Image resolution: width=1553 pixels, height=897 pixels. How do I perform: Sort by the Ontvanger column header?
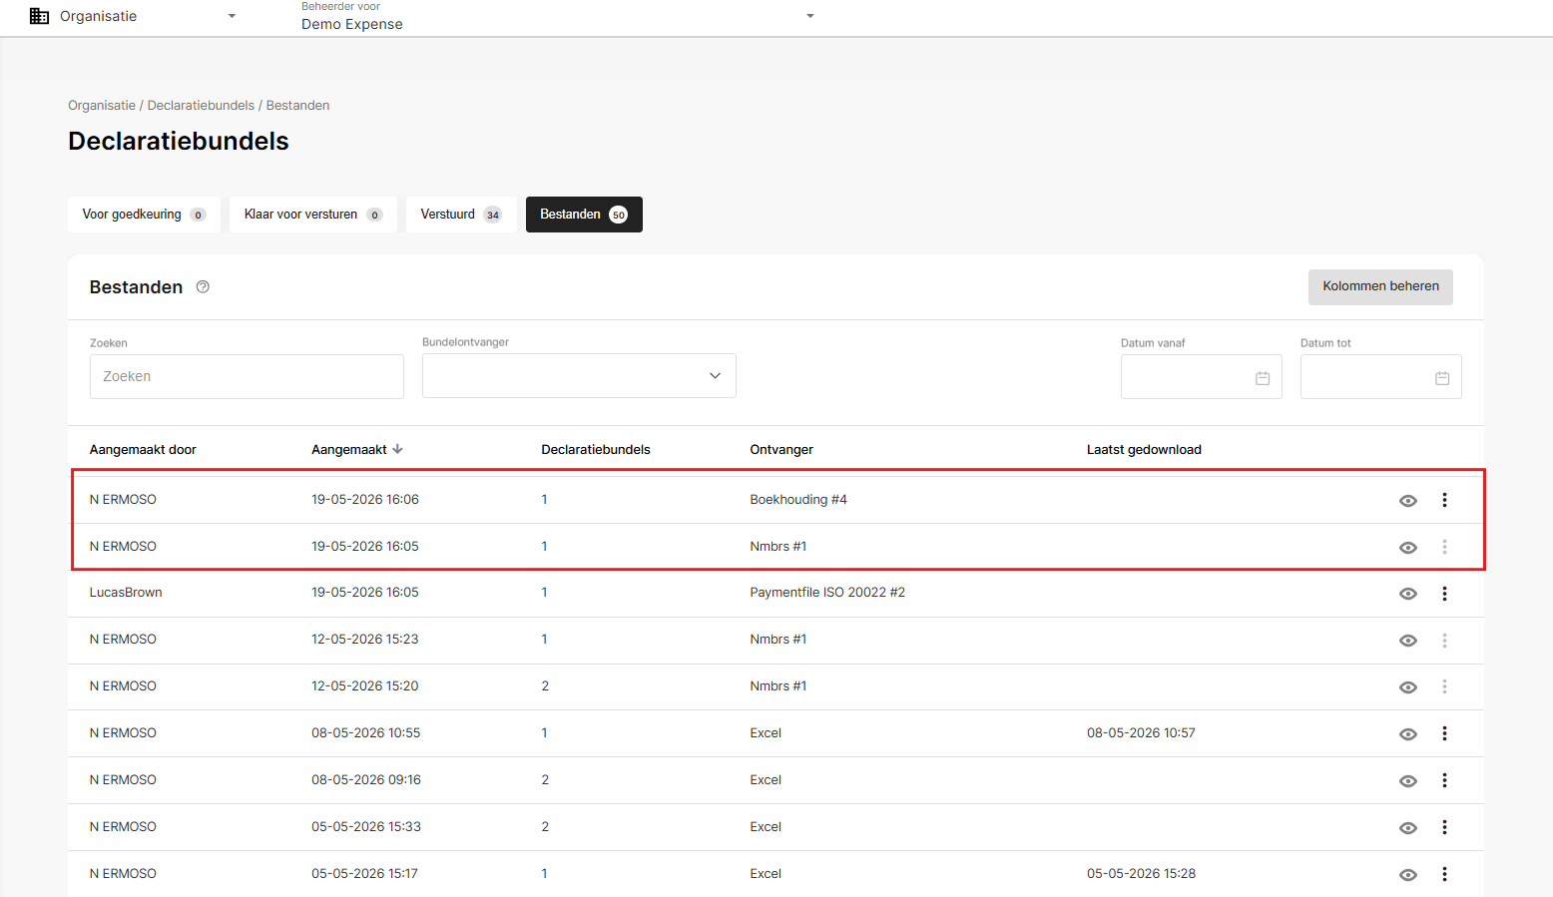click(x=781, y=450)
